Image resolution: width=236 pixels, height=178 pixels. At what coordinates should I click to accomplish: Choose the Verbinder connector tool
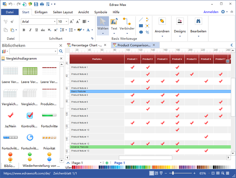(x=127, y=24)
